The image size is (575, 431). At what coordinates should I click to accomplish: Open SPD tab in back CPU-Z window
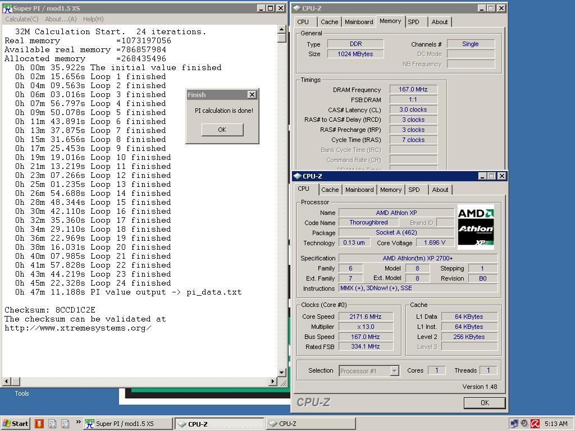tap(413, 22)
